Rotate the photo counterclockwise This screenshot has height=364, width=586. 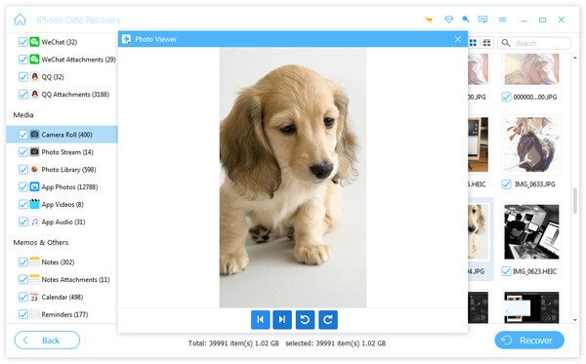(305, 319)
